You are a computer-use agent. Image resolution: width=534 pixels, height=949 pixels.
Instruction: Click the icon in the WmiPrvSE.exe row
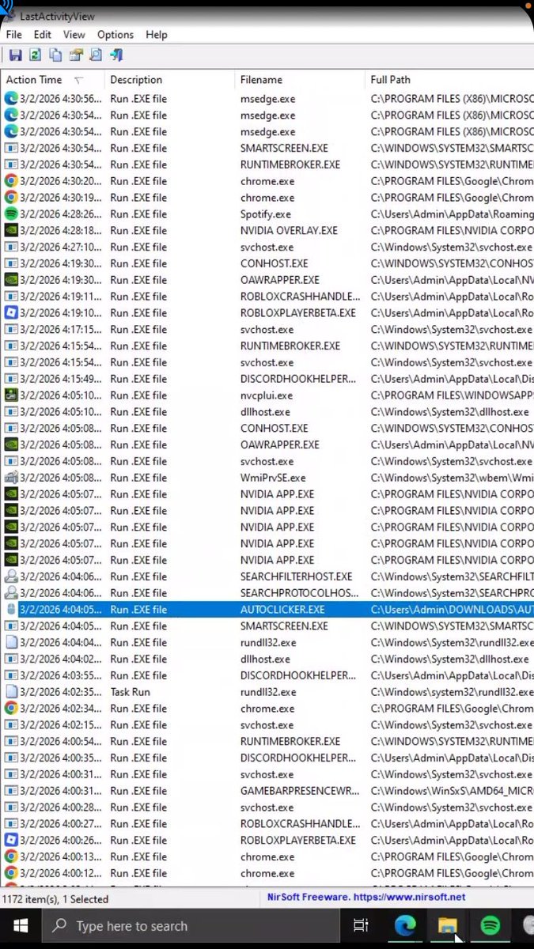(11, 478)
